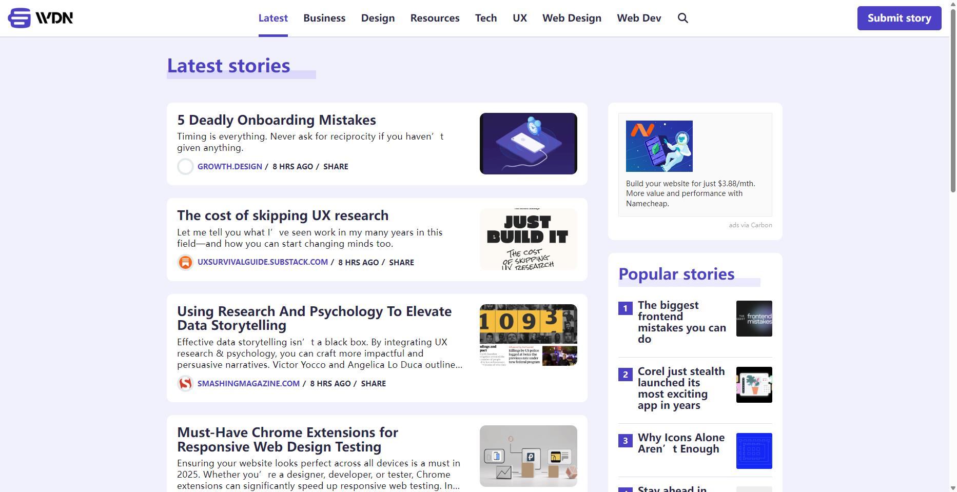Open The biggest frontend mistakes popular story

click(682, 322)
